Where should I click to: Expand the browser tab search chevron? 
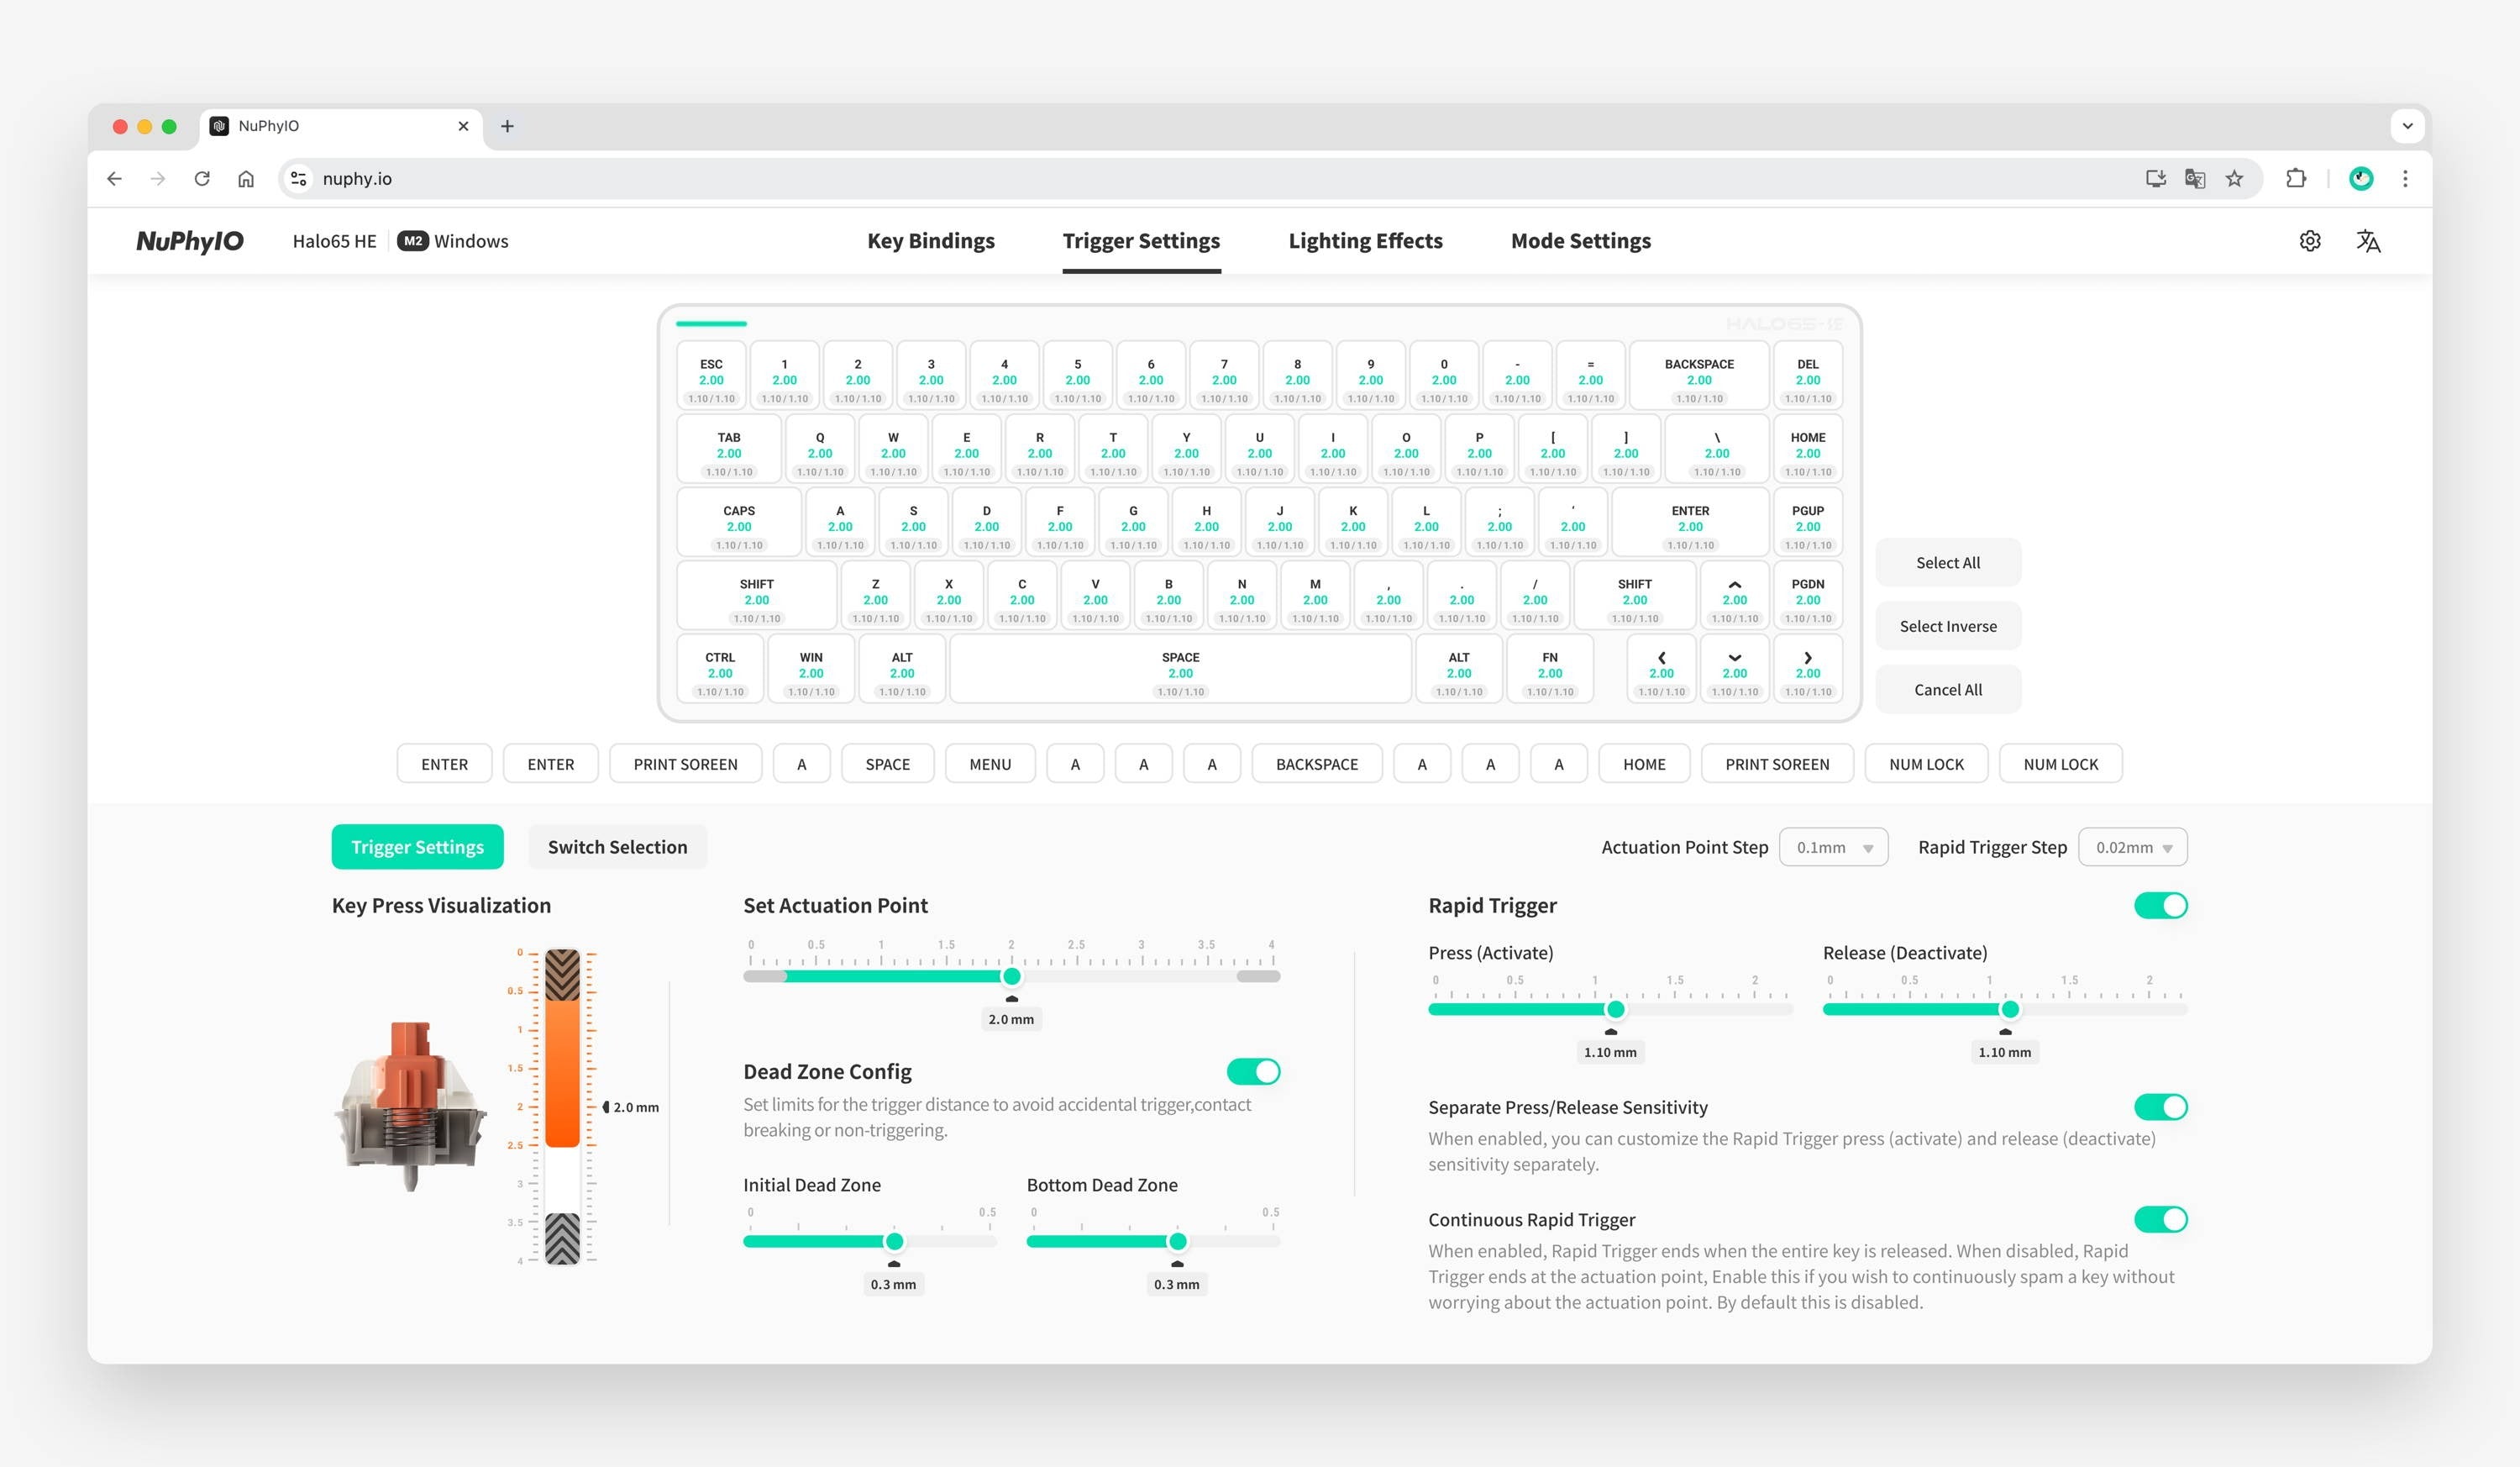pos(2407,126)
